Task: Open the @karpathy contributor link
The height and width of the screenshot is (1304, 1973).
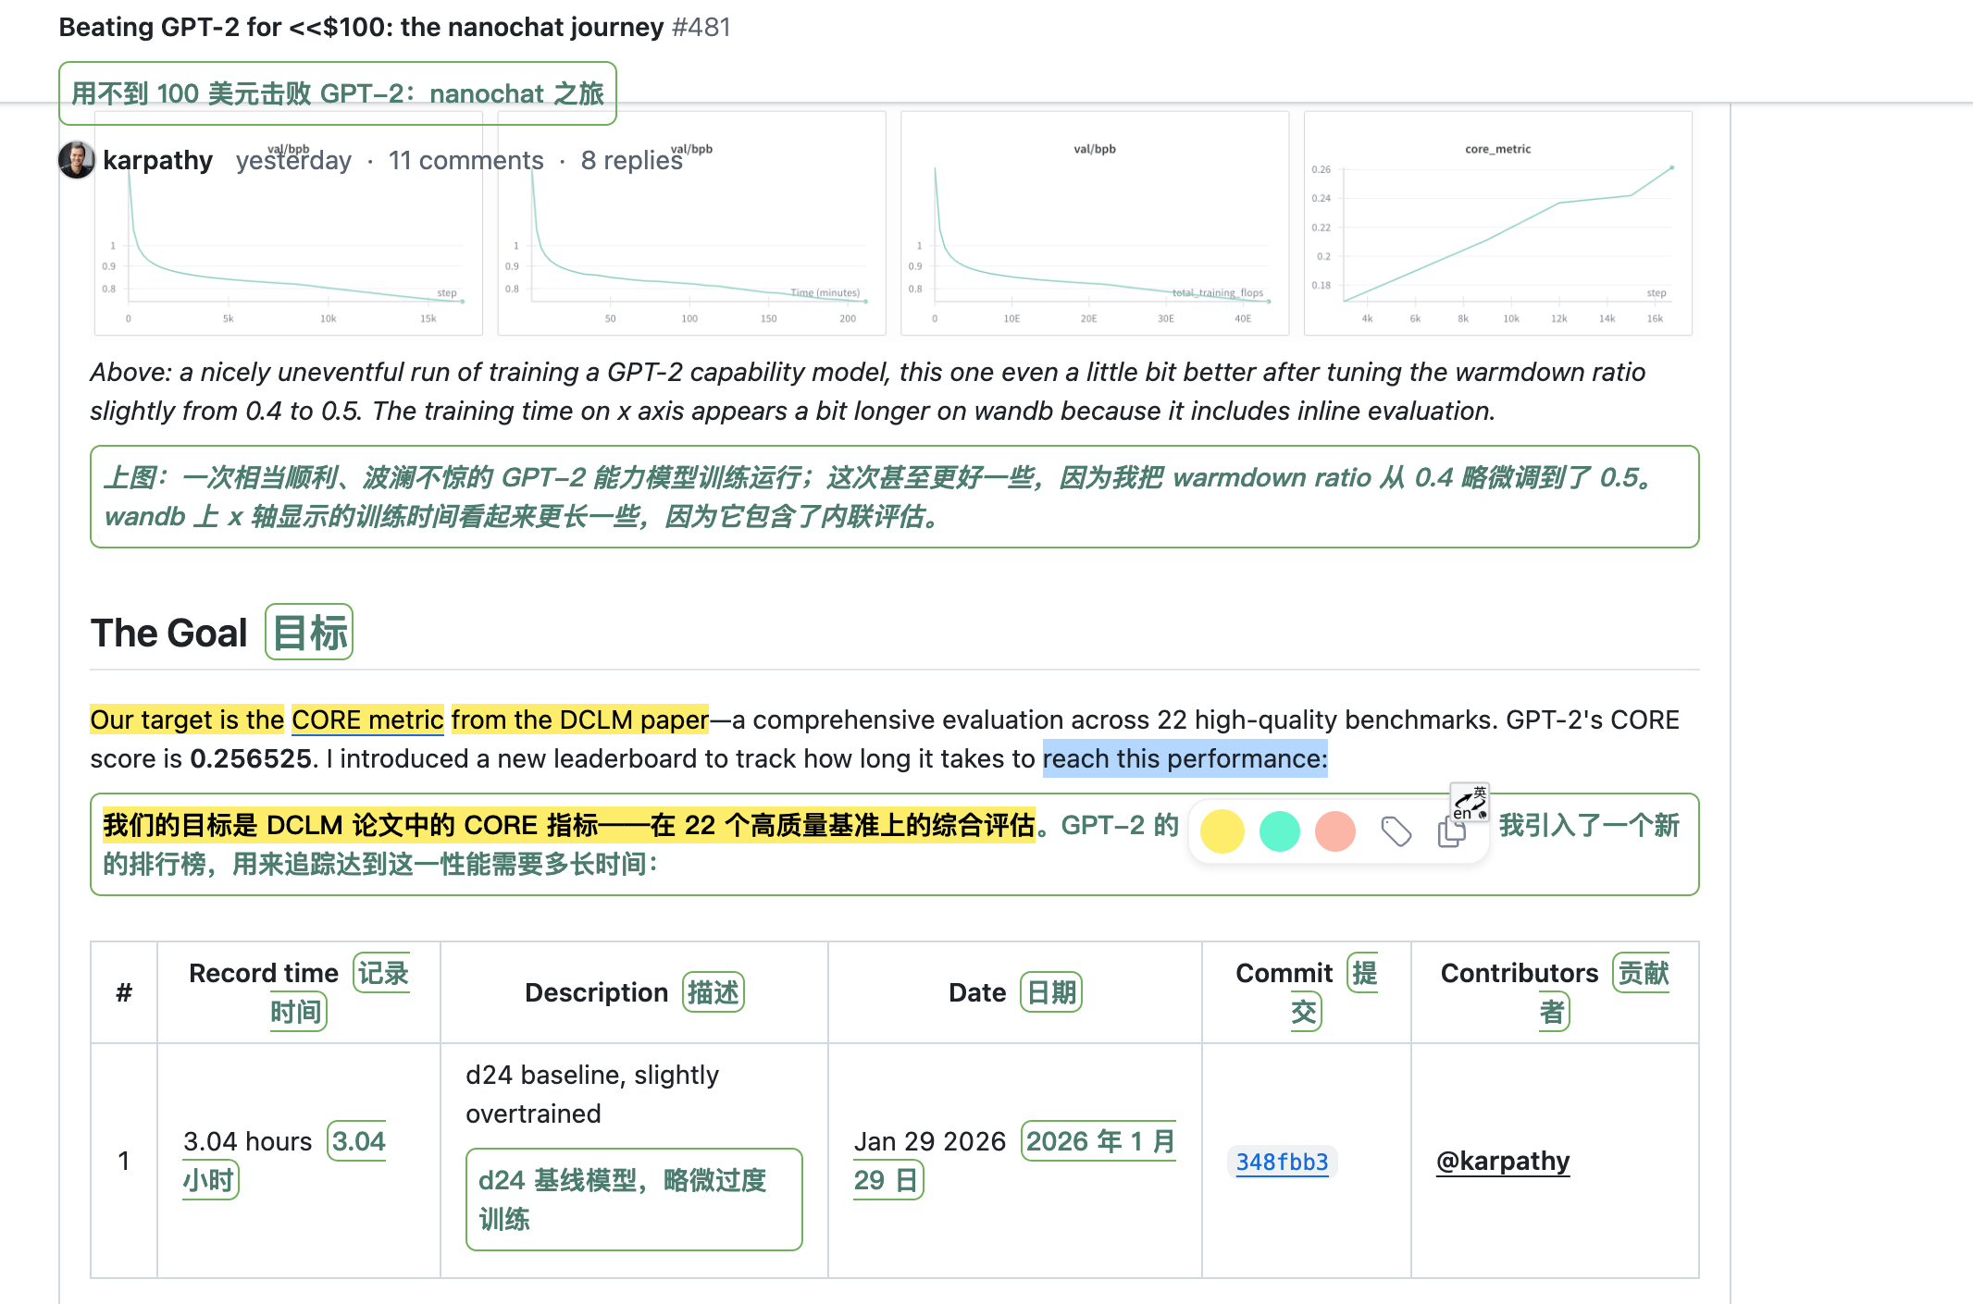Action: click(1502, 1161)
